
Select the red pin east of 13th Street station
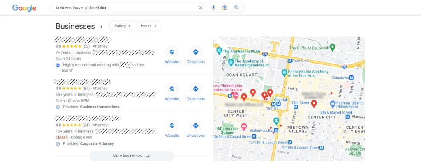pos(314,104)
